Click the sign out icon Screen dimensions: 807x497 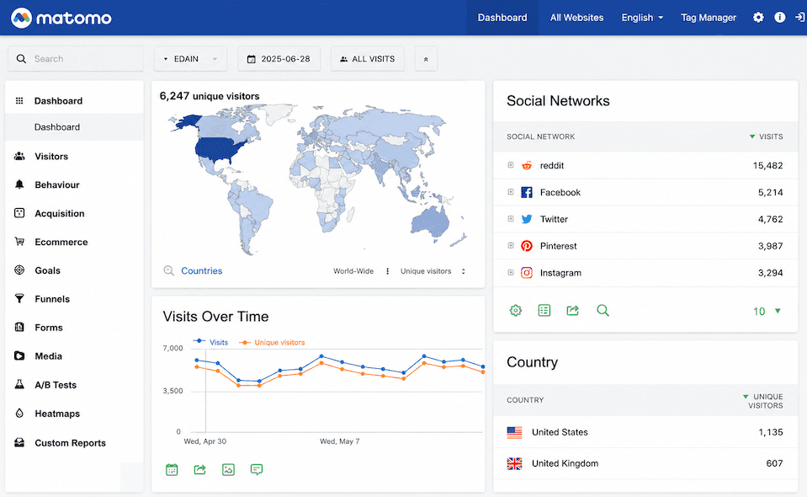coord(799,18)
